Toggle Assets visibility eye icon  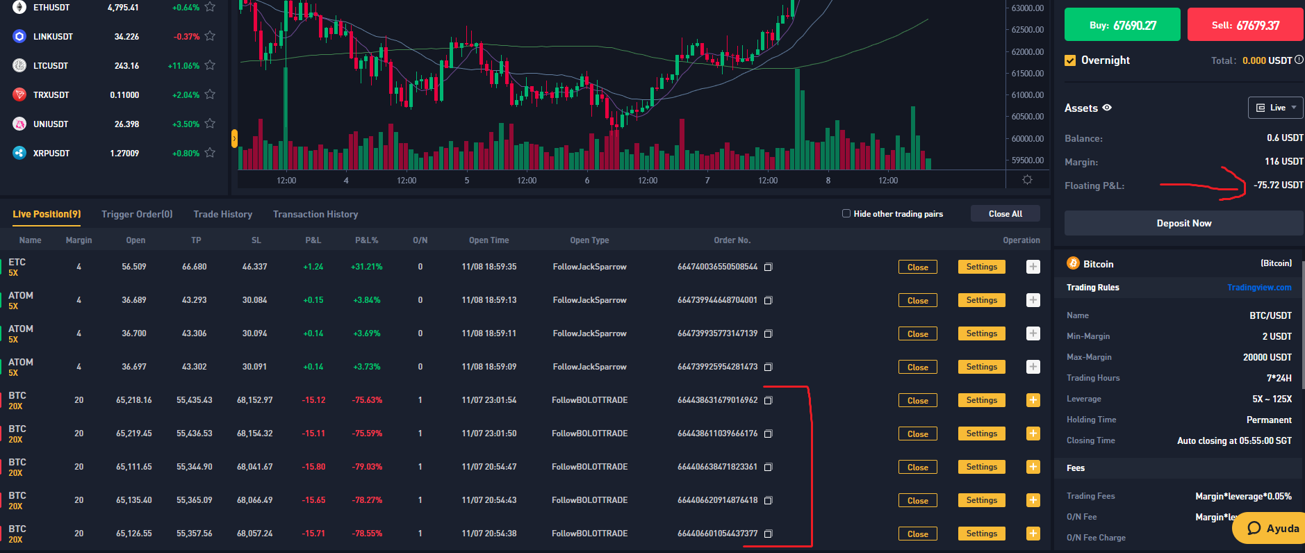coord(1107,108)
